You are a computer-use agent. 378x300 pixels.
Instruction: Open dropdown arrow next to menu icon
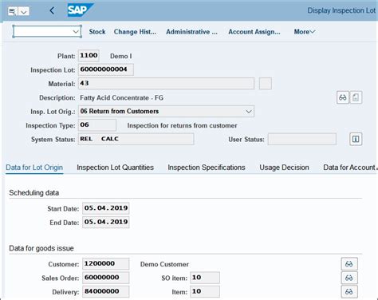24,12
